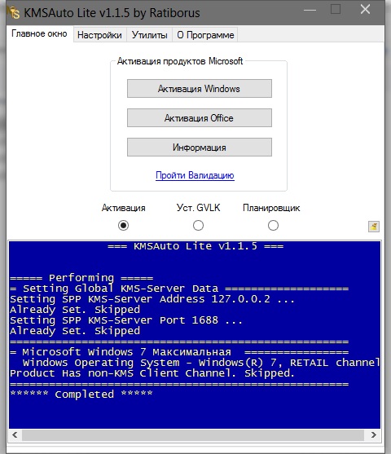Open the О Программе tab
391x454 pixels.
(x=205, y=35)
